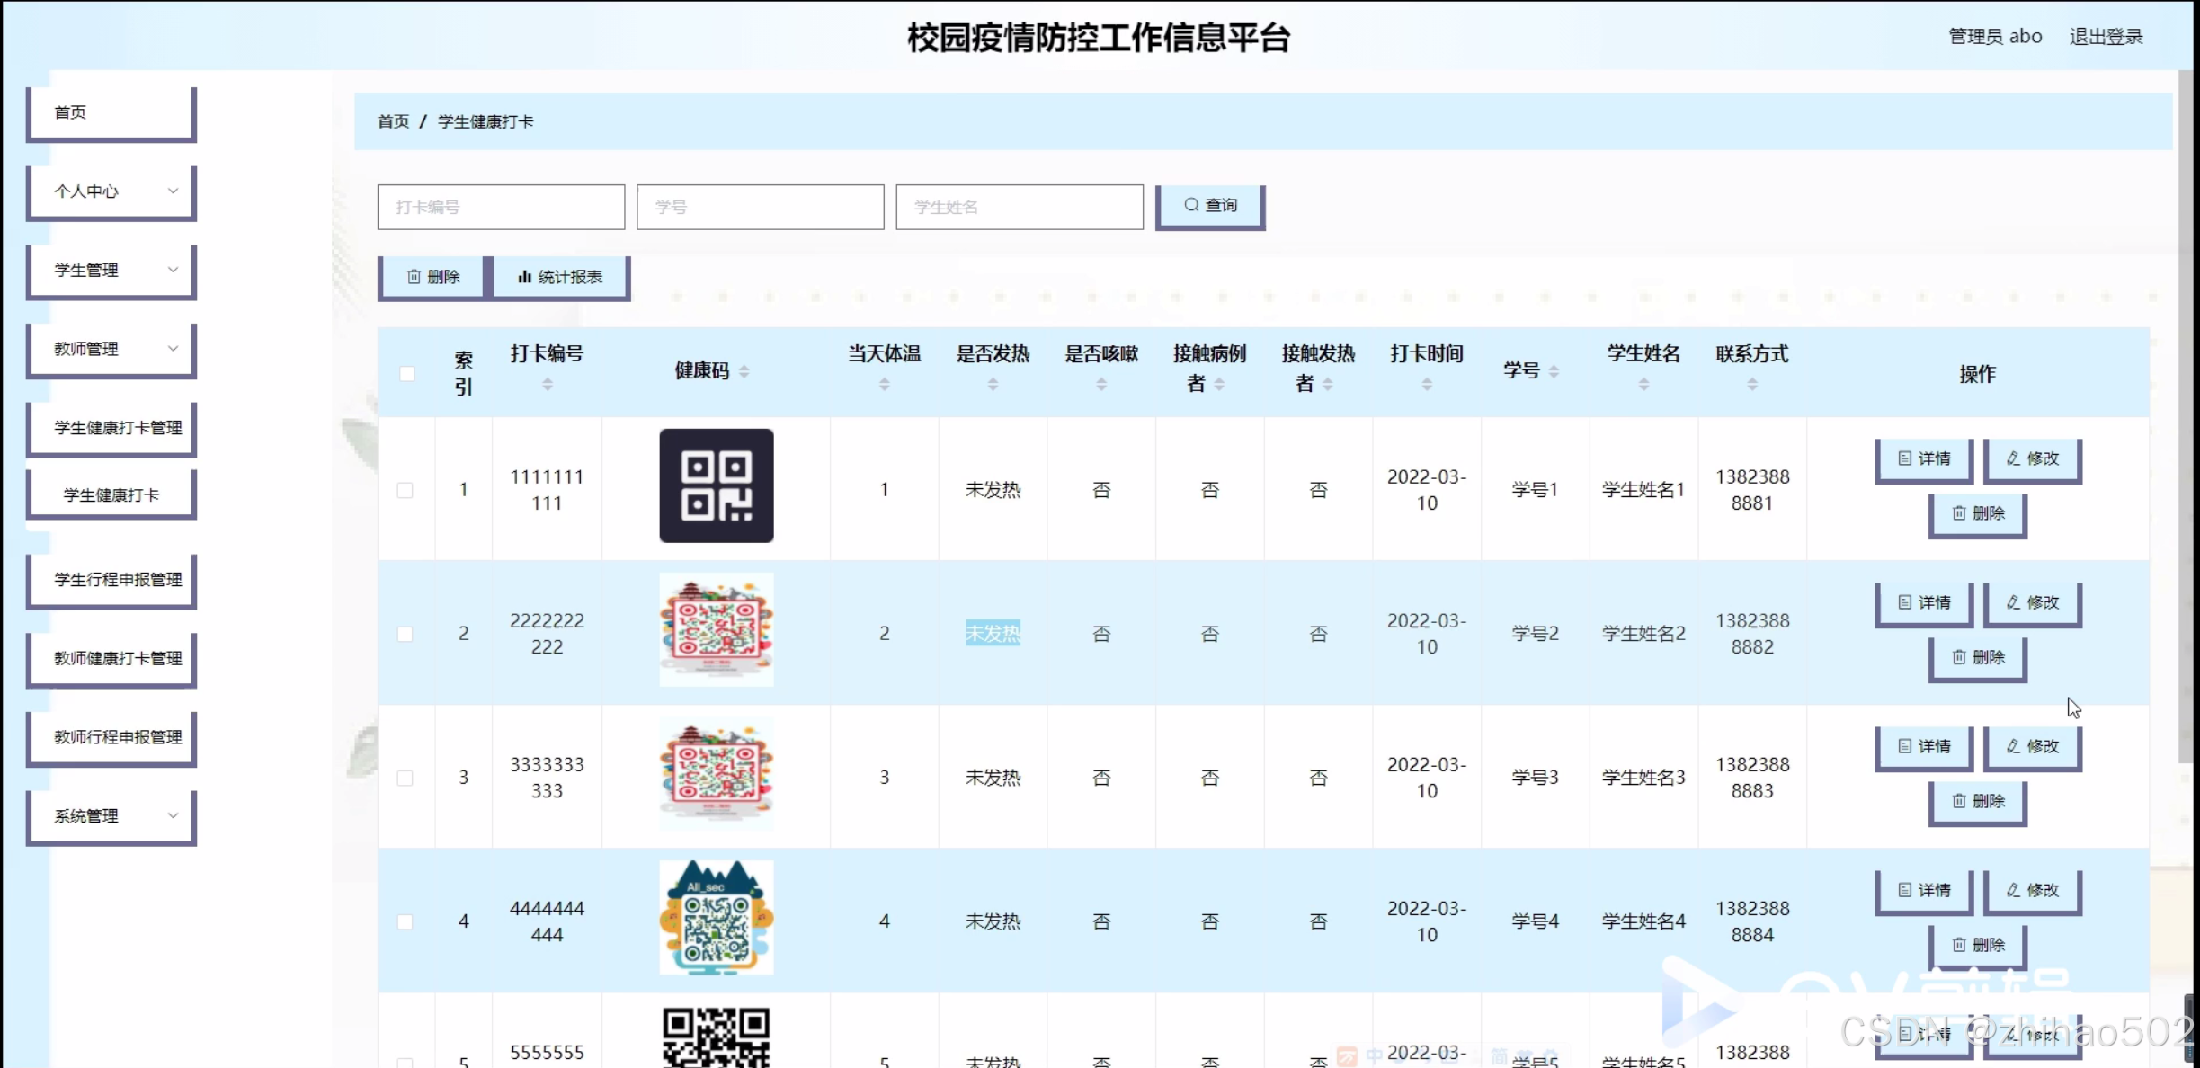
Task: Toggle the select-all header checkbox
Action: click(x=407, y=373)
